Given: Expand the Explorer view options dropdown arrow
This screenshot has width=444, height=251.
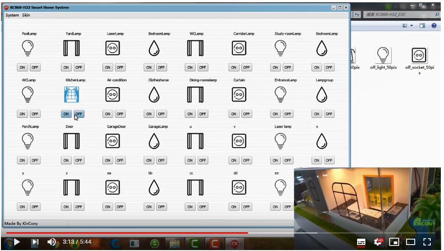Looking at the screenshot, I should click(x=412, y=26).
